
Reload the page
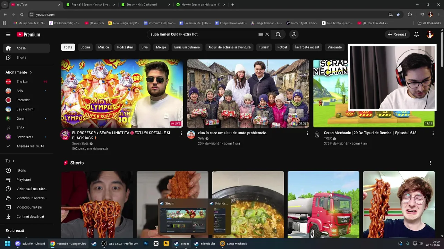coord(22,15)
